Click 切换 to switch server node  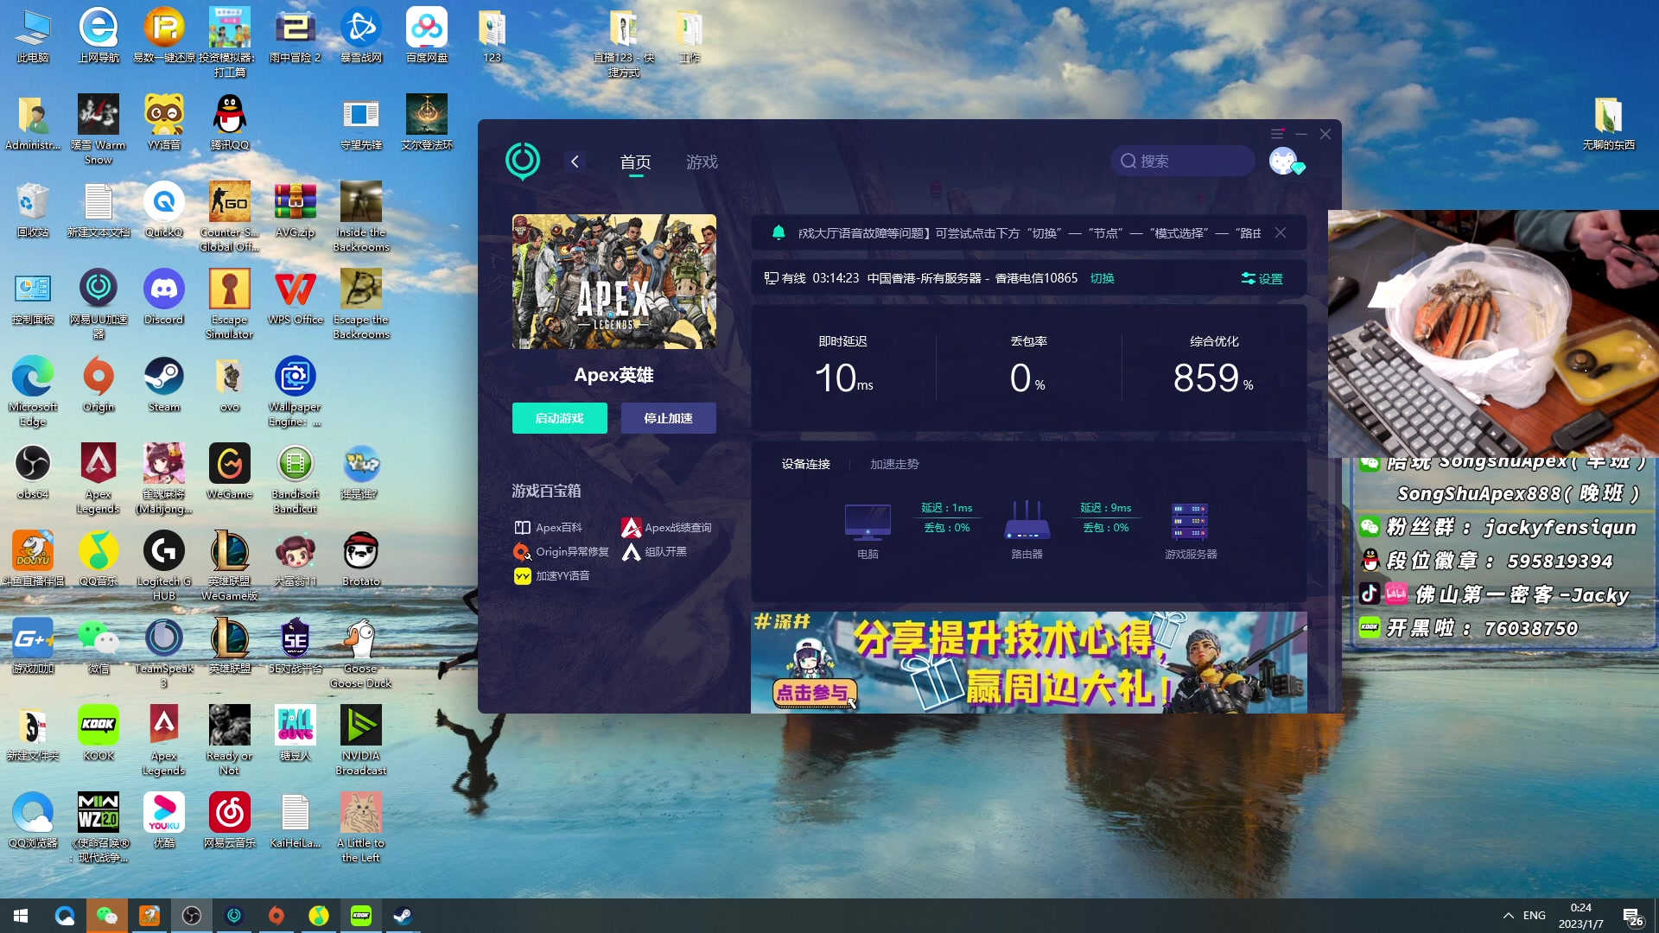coord(1102,278)
